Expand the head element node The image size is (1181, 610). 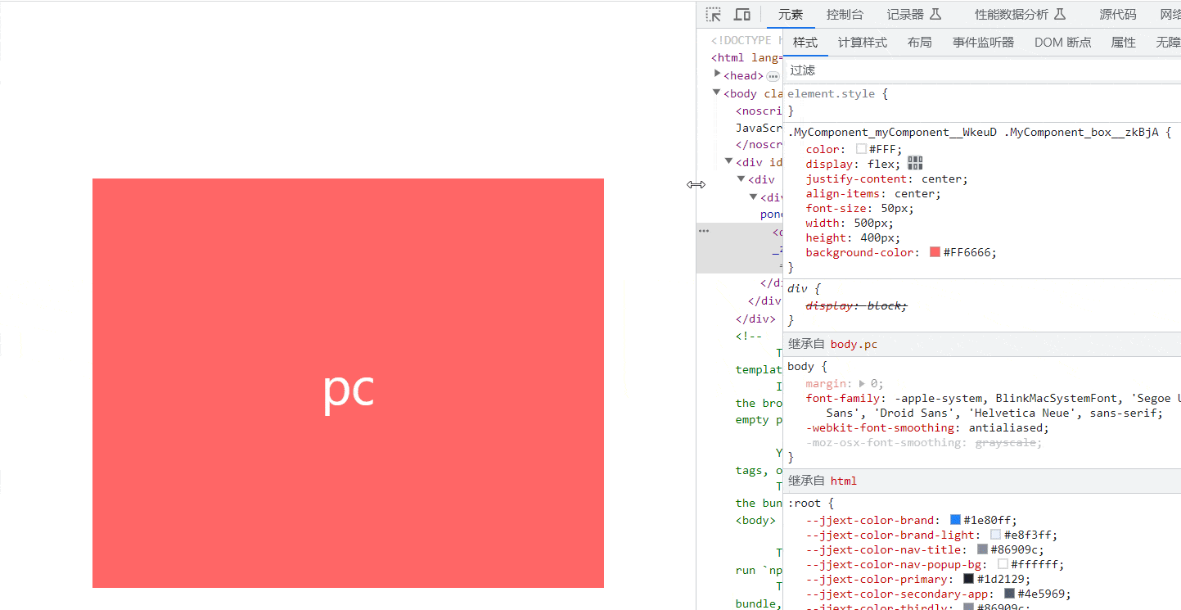718,75
